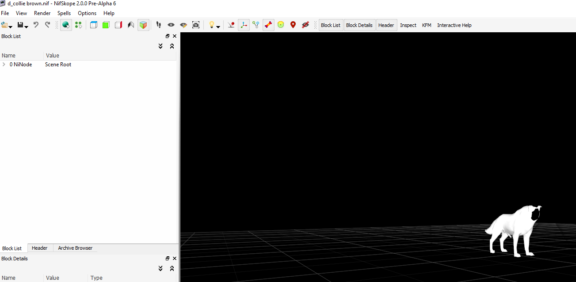Image resolution: width=576 pixels, height=282 pixels.
Task: Open the View menu
Action: (x=21, y=13)
